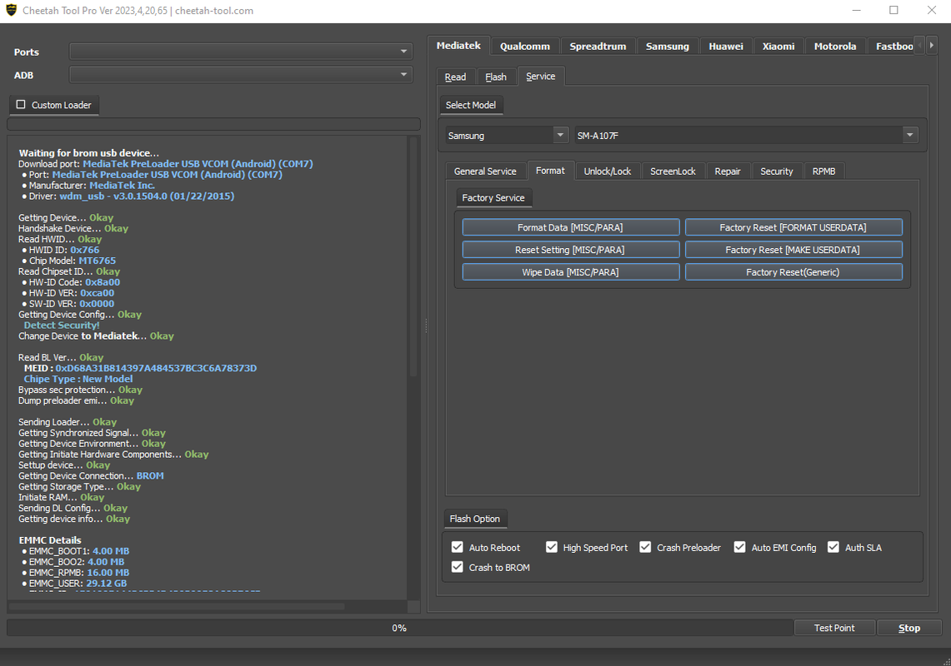The width and height of the screenshot is (951, 666).
Task: Click the panel splitter handle
Action: tap(426, 326)
